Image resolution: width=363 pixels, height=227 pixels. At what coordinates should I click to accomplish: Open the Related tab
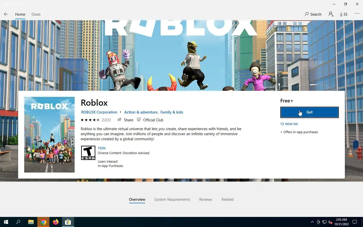point(228,200)
